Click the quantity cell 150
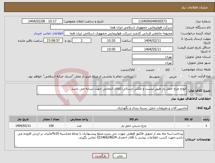Screen dimensions: 215x163 coord(51,126)
